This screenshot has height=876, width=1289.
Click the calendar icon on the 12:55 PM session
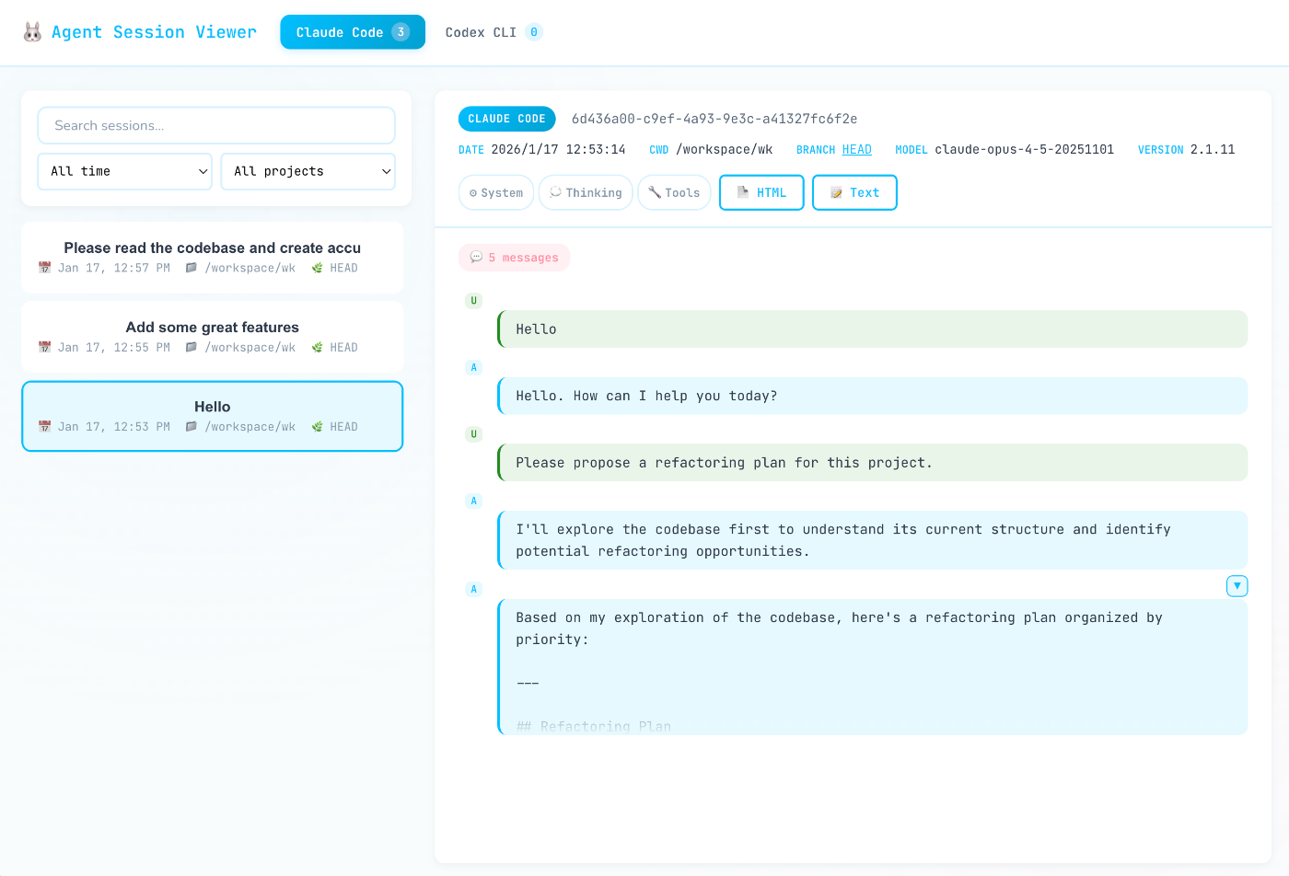click(44, 347)
